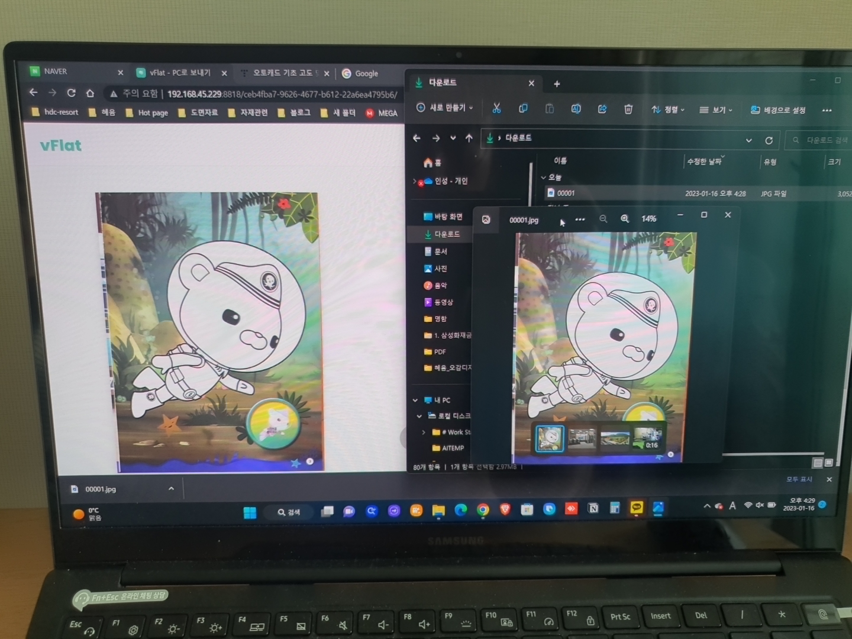Screen dimensions: 852x639
Task: Open the See more ellipsis in File Explorer toolbar
Action: pos(827,110)
